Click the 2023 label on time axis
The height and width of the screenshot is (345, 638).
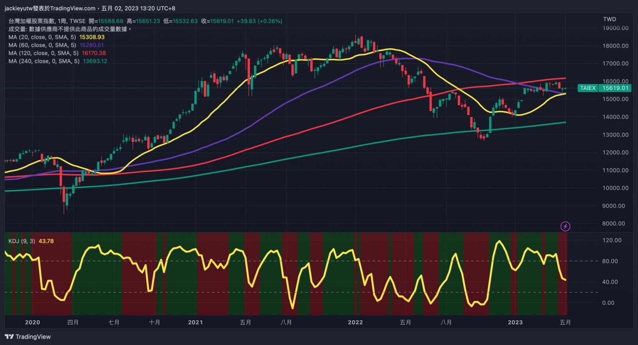(x=515, y=322)
